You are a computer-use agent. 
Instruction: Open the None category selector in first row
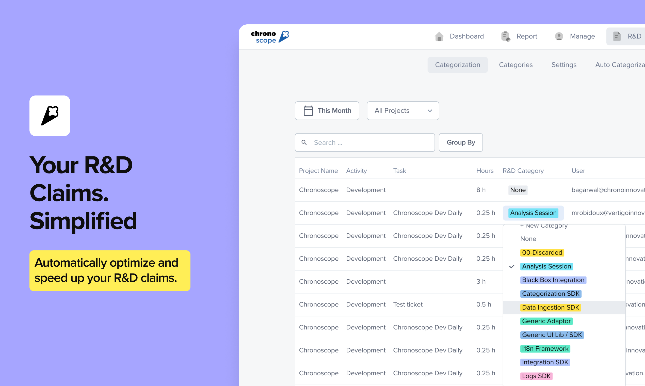(518, 190)
